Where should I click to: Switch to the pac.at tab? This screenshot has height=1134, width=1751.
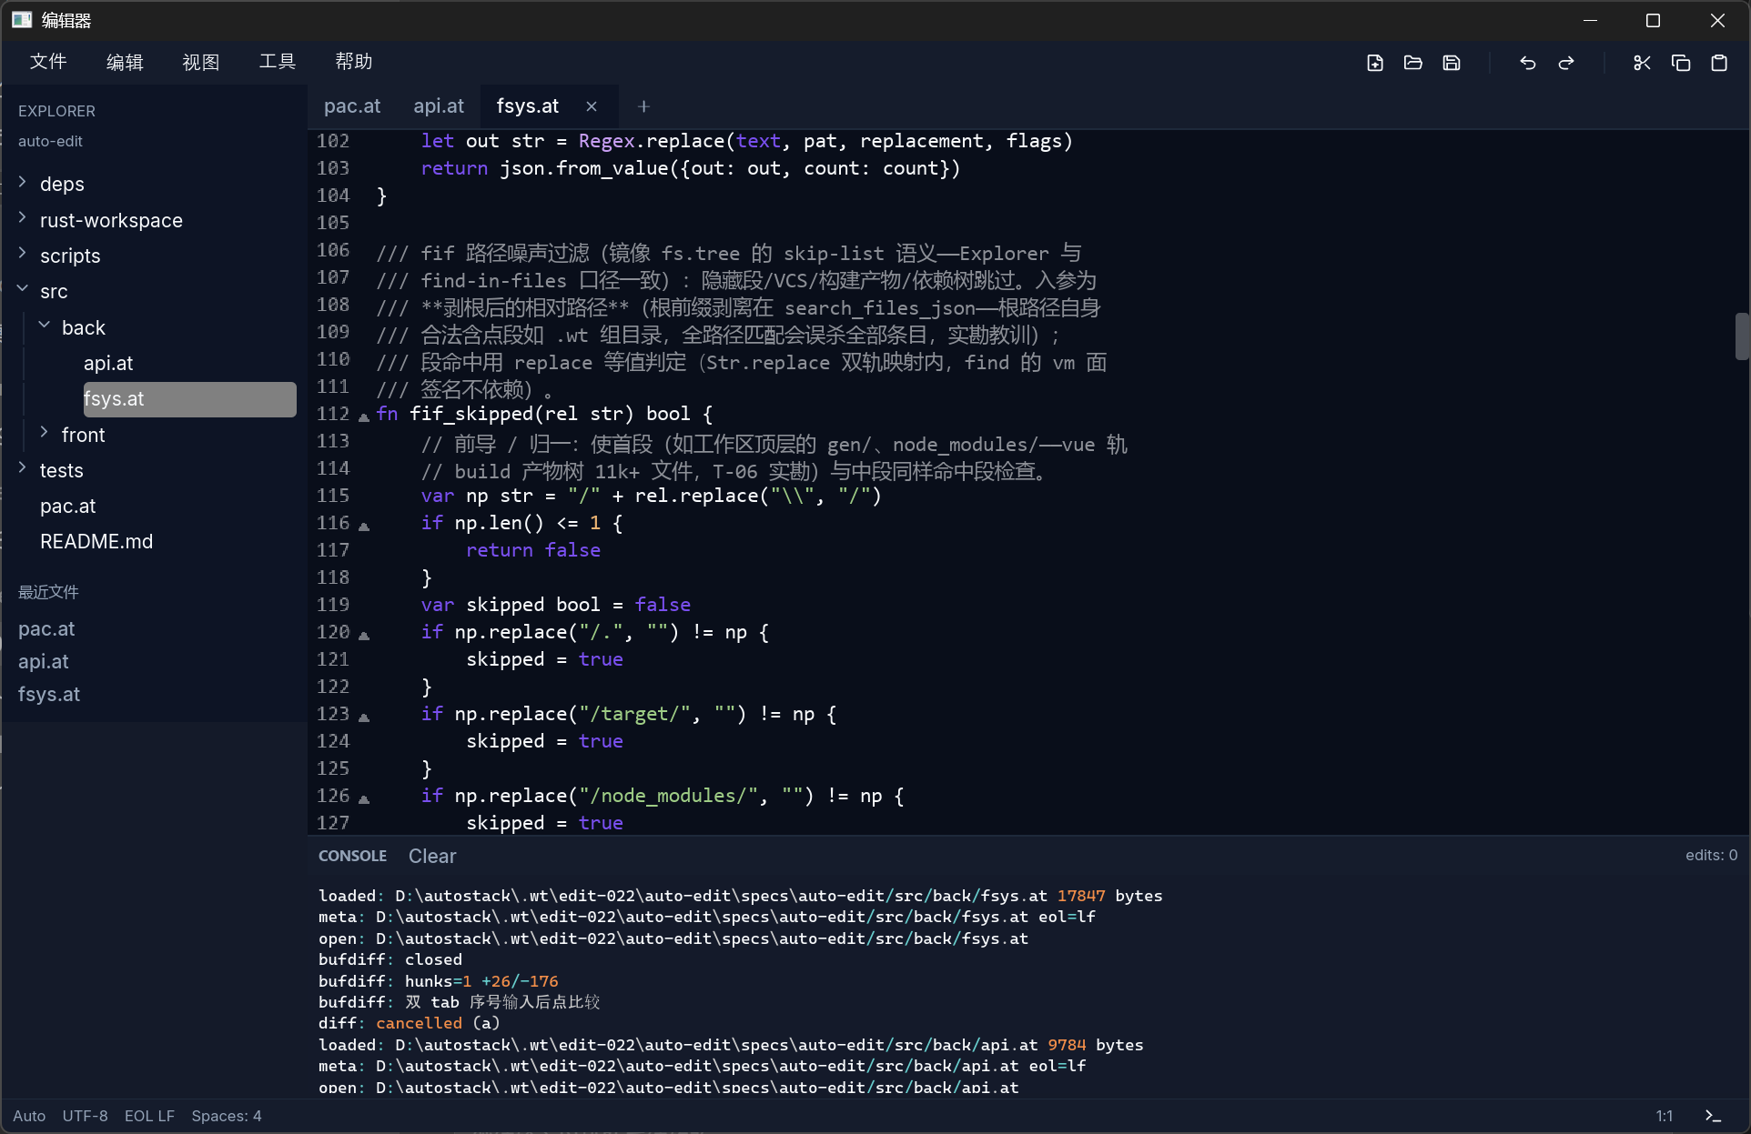(352, 106)
